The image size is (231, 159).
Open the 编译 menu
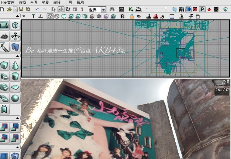tap(57, 2)
